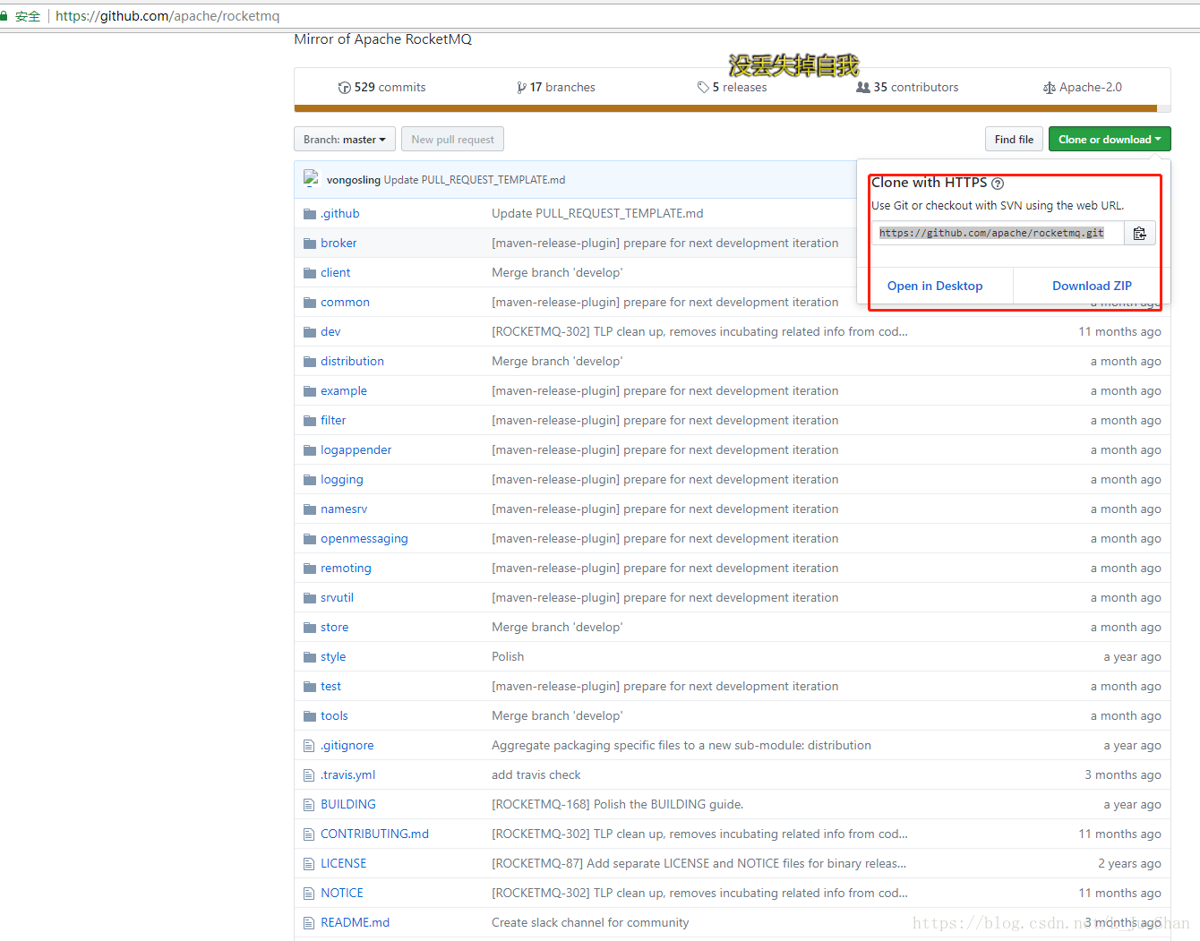
Task: Click folder icon beside dev
Action: (310, 332)
